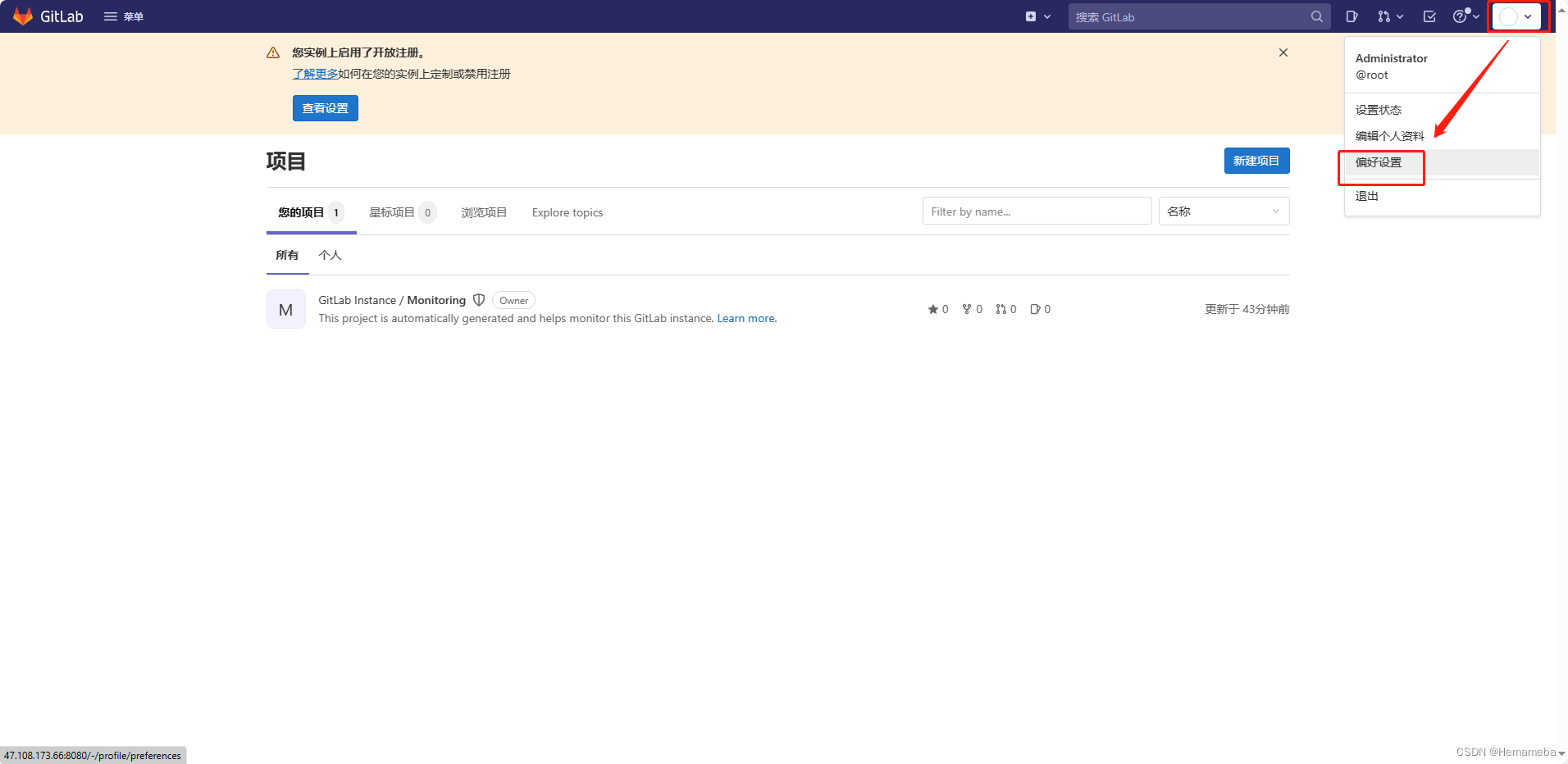The width and height of the screenshot is (1568, 764).
Task: Open the Learn more link
Action: (746, 318)
